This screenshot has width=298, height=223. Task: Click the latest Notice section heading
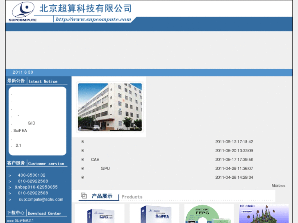coord(43,81)
